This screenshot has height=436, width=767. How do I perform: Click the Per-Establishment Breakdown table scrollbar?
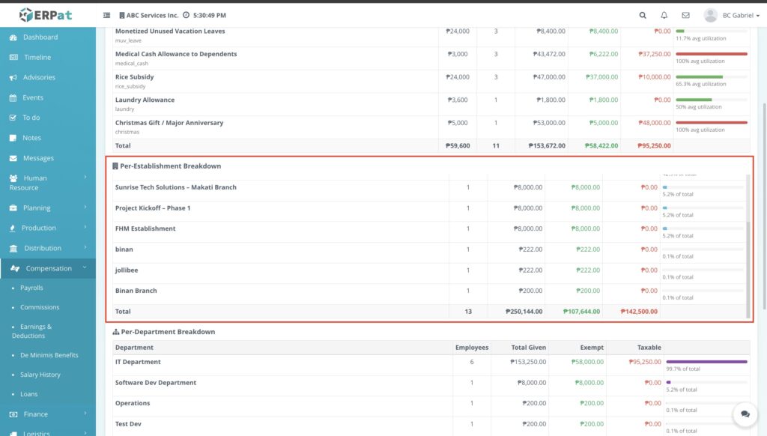[748, 266]
